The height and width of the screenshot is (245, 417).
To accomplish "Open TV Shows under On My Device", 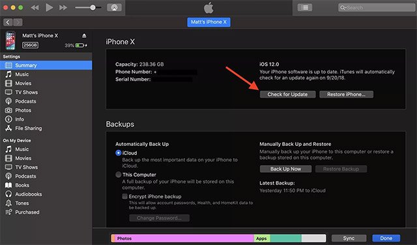I will (46, 167).
